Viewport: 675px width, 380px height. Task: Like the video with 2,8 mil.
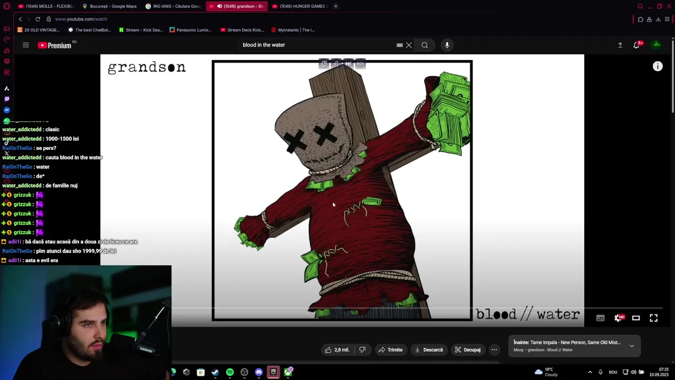click(x=337, y=350)
